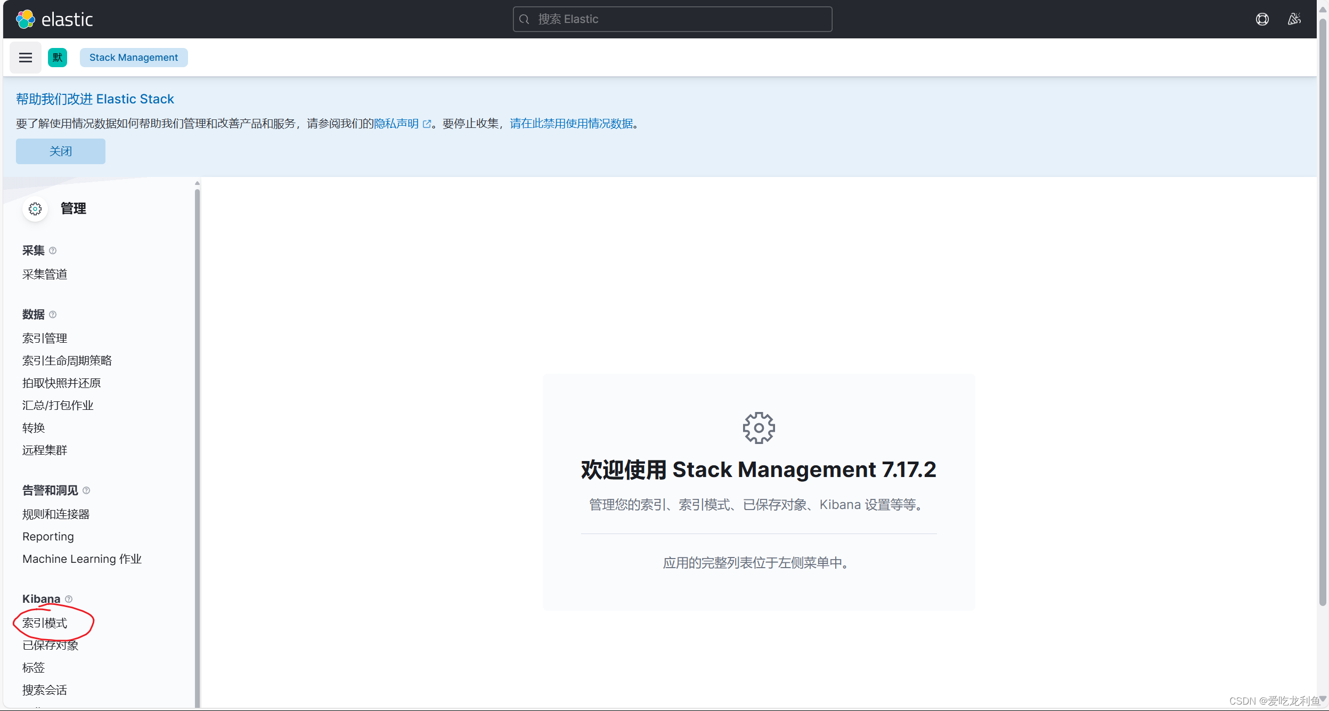
Task: Open Reporting in sidebar
Action: pyautogui.click(x=48, y=537)
